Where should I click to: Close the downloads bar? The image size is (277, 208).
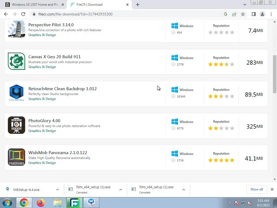click(x=272, y=189)
